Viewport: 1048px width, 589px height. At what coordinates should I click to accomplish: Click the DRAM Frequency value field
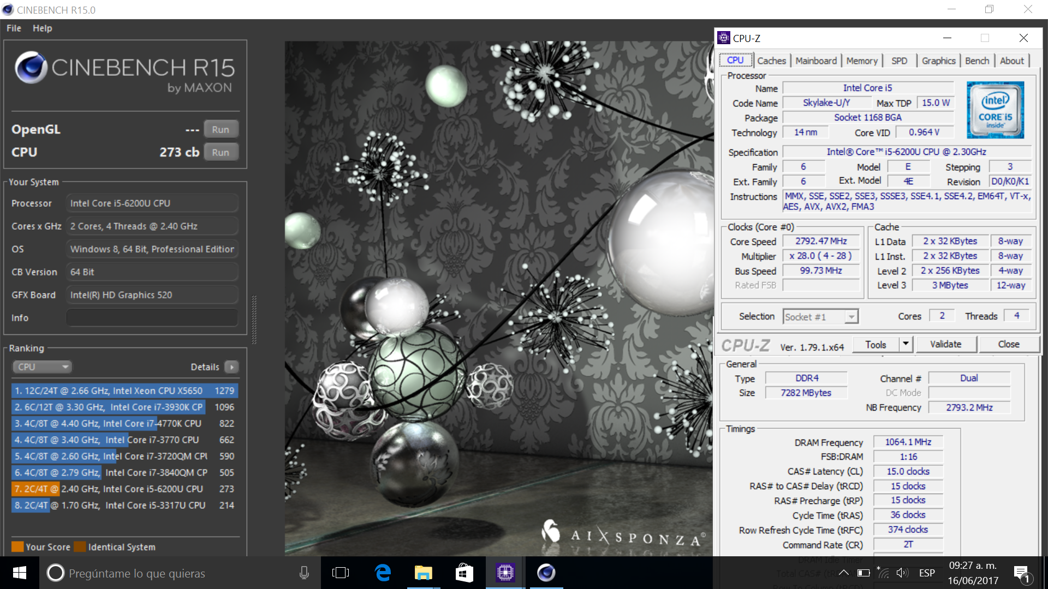coord(908,442)
